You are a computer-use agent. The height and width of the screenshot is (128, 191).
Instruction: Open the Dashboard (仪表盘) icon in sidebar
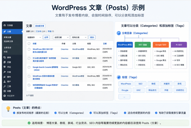5,25
